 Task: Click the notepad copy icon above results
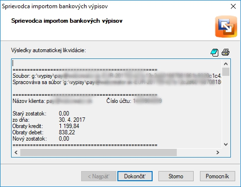click(214, 53)
